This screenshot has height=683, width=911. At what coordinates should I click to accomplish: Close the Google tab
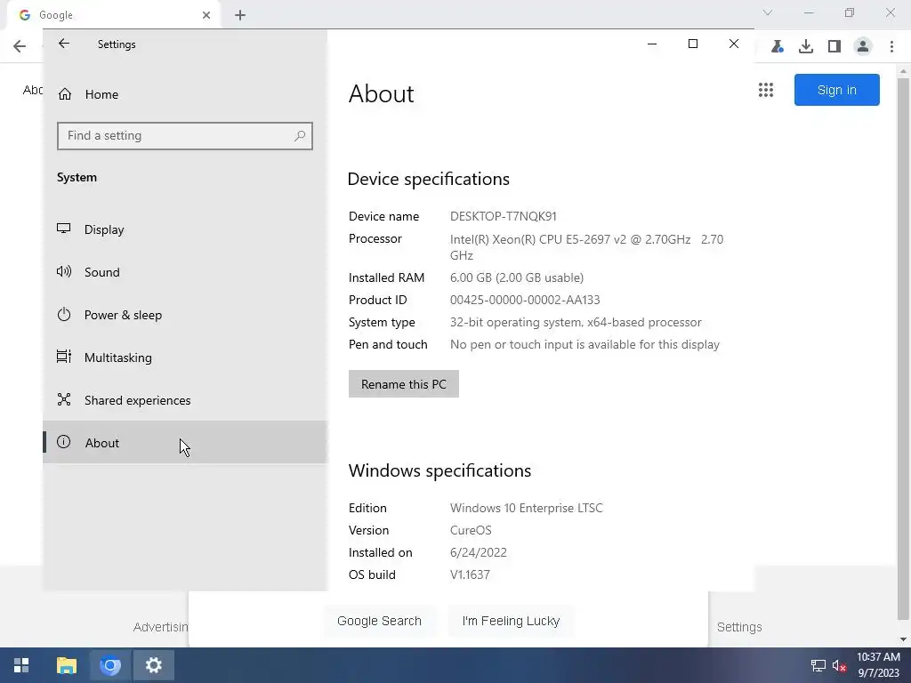(x=206, y=15)
